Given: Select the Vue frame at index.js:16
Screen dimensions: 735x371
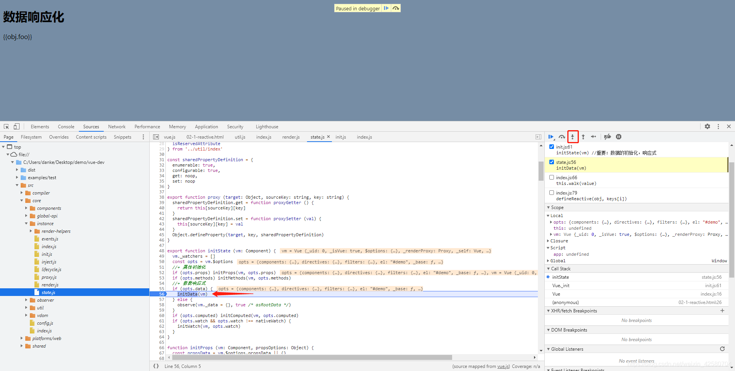Looking at the screenshot, I should (x=637, y=294).
